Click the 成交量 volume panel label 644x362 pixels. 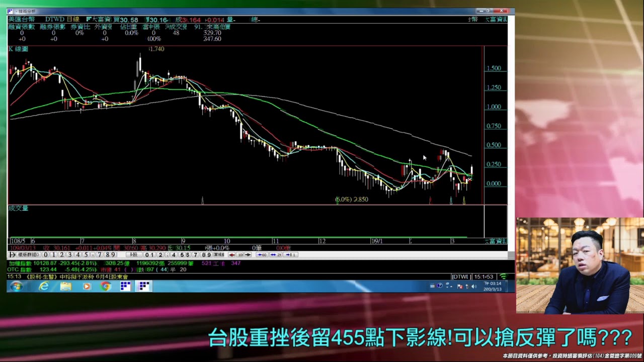tap(18, 208)
